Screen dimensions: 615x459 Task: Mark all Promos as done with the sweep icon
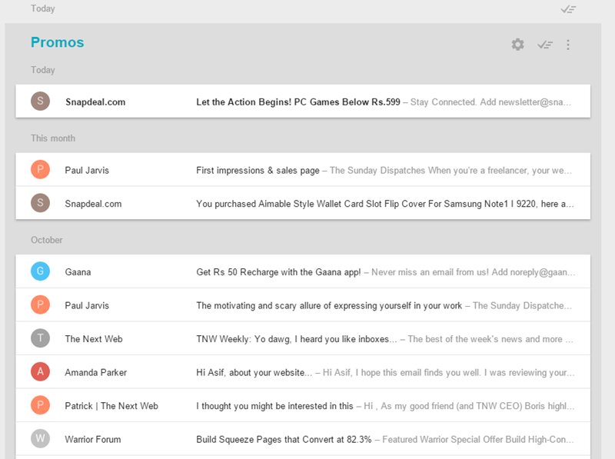click(x=545, y=45)
